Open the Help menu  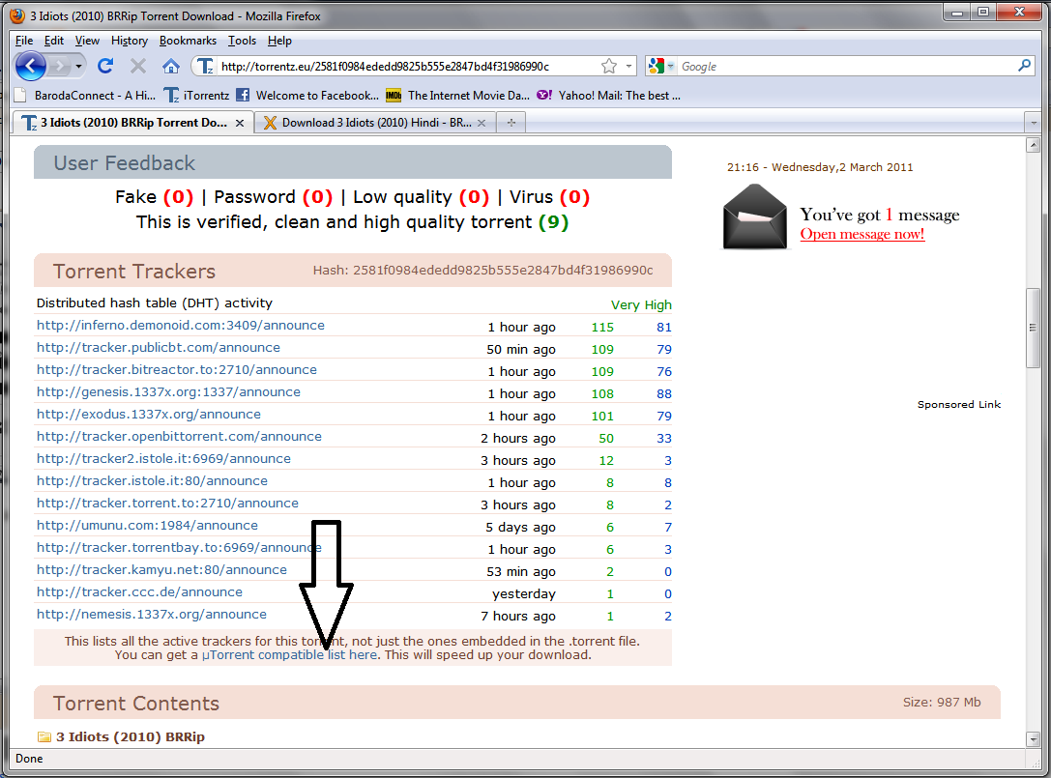click(279, 41)
